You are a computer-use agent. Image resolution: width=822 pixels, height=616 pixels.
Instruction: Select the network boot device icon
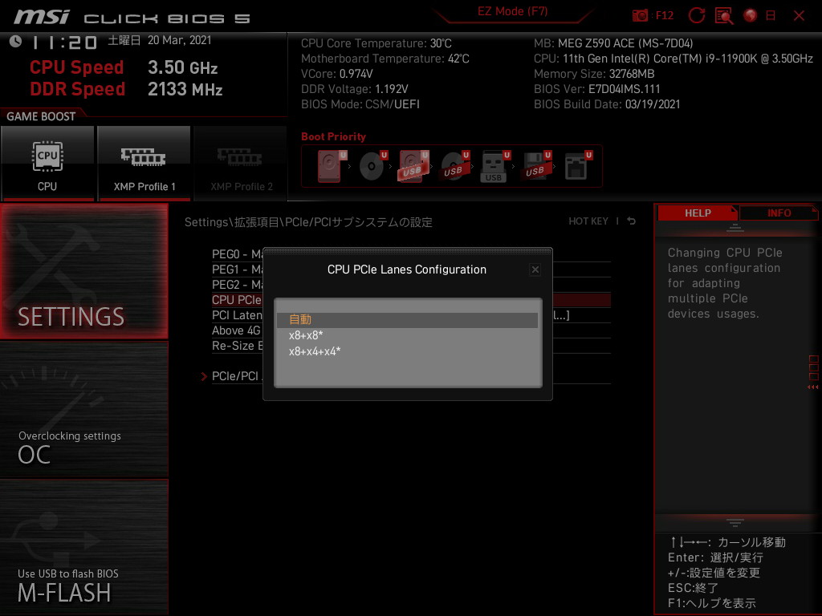click(577, 166)
